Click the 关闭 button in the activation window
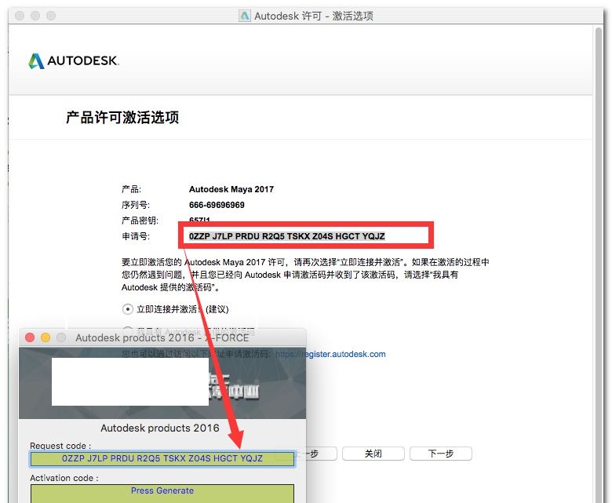 coord(373,454)
